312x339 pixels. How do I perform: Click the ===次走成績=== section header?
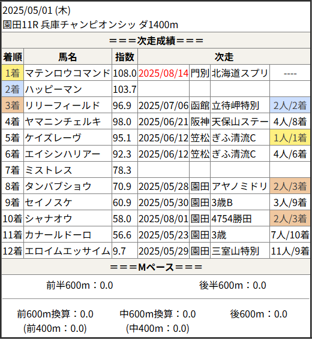156,41
